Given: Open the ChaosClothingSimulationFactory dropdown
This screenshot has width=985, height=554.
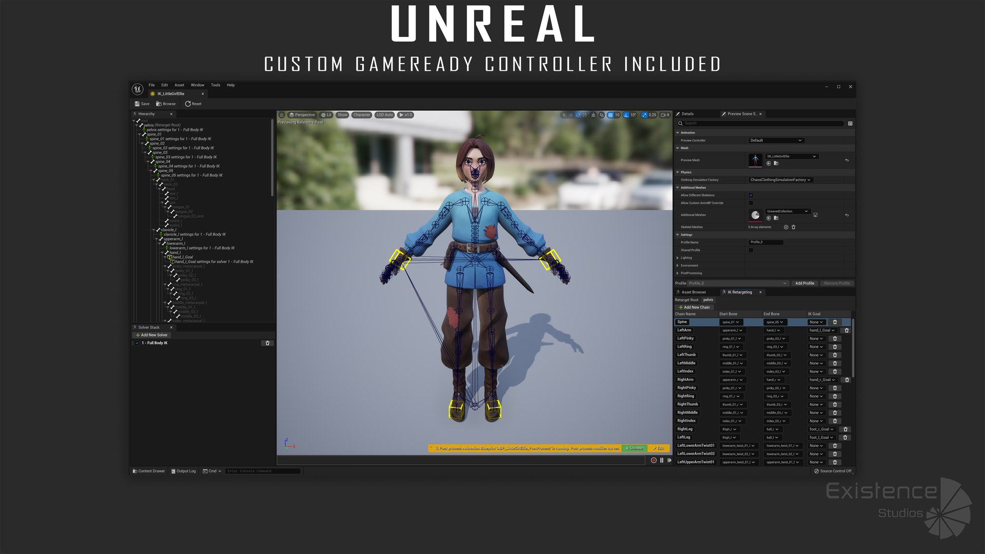Looking at the screenshot, I should (780, 180).
